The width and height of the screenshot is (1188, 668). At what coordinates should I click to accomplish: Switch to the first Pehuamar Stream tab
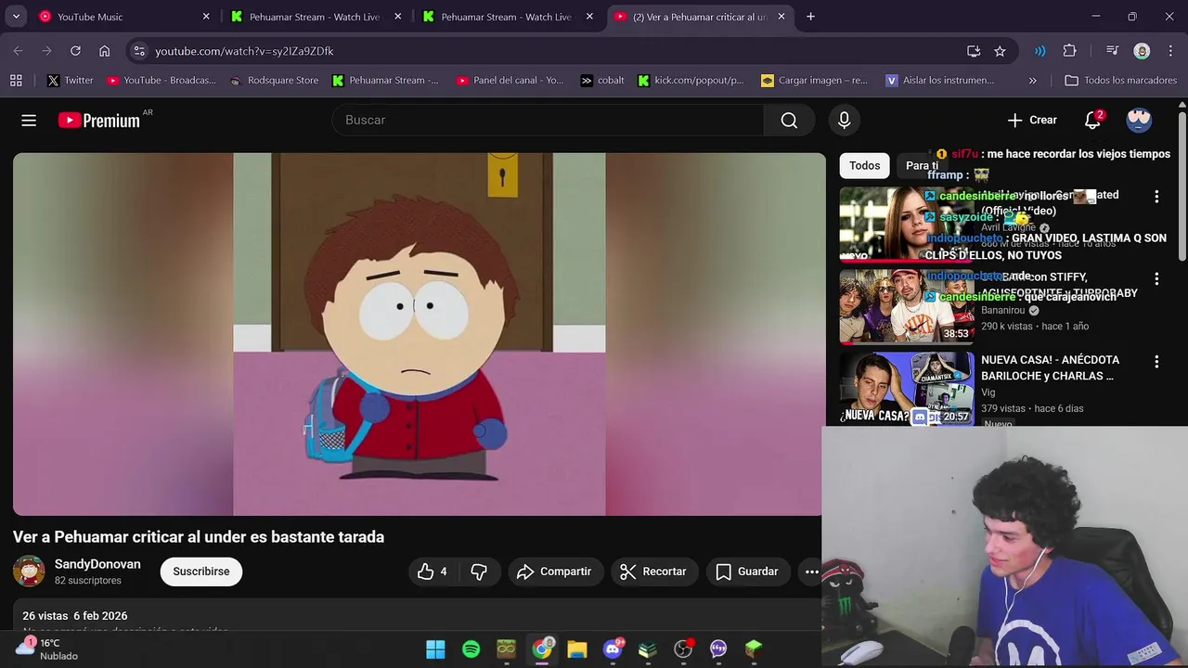(x=316, y=17)
